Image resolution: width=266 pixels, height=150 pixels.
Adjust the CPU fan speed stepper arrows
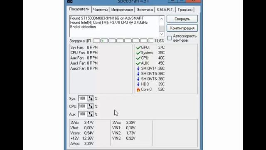click(x=91, y=106)
